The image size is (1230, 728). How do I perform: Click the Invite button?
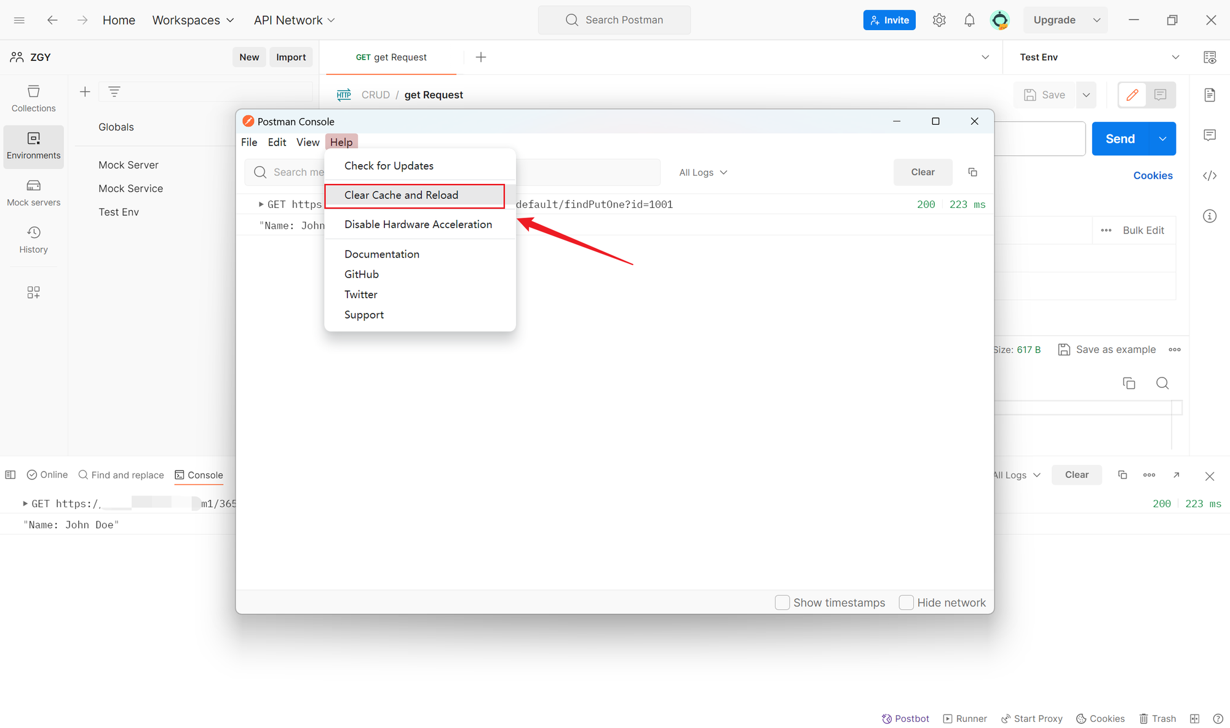click(x=889, y=20)
